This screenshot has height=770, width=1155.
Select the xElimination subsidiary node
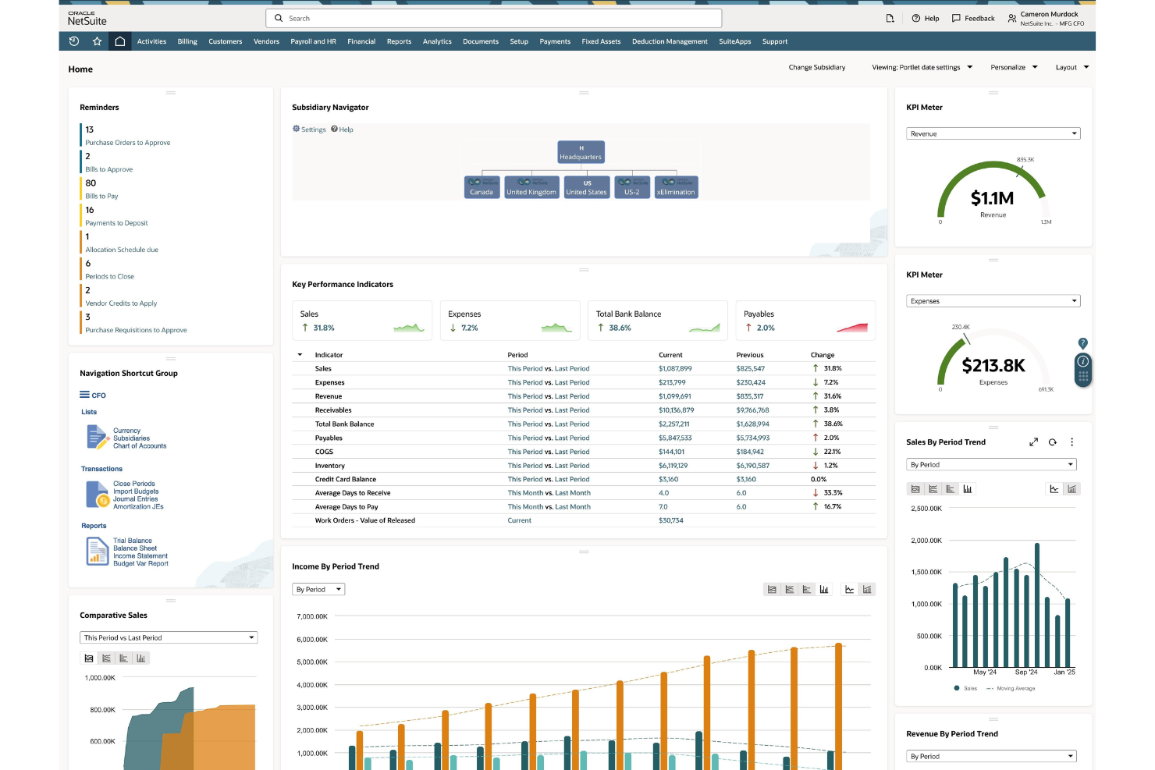676,187
